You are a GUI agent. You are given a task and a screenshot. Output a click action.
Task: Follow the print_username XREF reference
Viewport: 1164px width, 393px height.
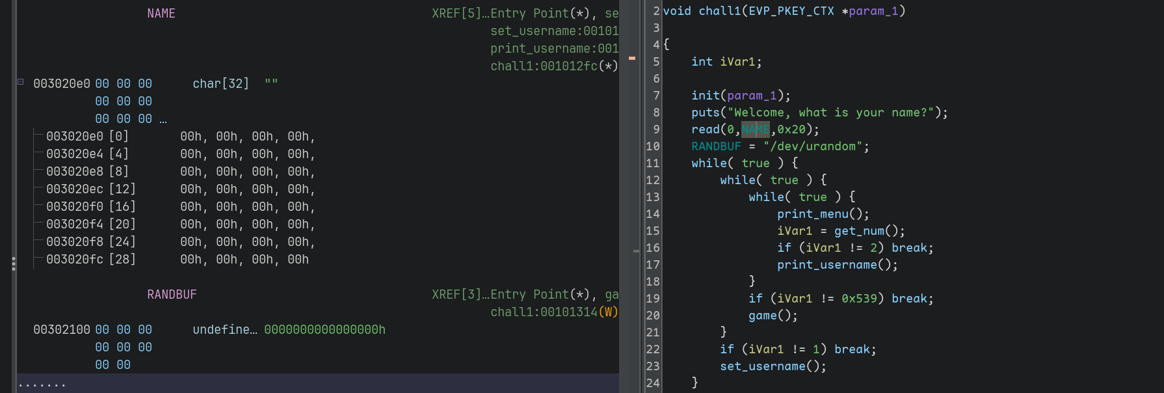pos(554,49)
